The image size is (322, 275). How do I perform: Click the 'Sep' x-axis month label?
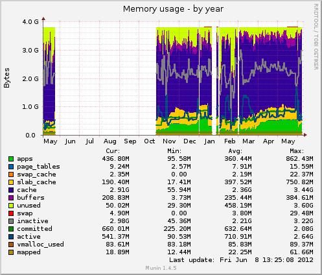130,141
